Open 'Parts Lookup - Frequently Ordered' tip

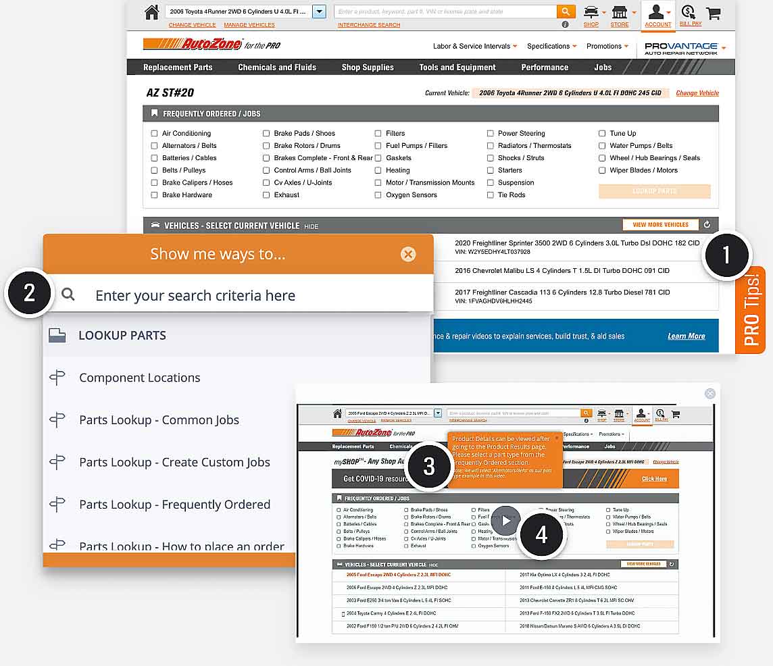tap(174, 505)
